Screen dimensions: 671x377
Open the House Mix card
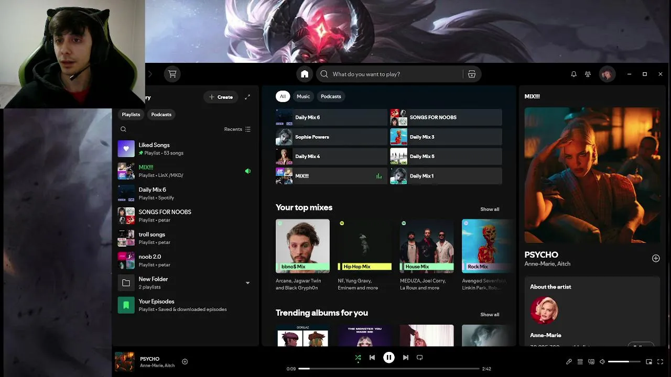coord(427,255)
